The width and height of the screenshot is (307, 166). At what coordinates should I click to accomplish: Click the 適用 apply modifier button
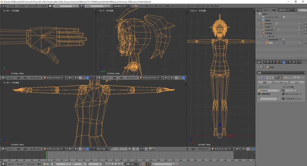point(265,82)
